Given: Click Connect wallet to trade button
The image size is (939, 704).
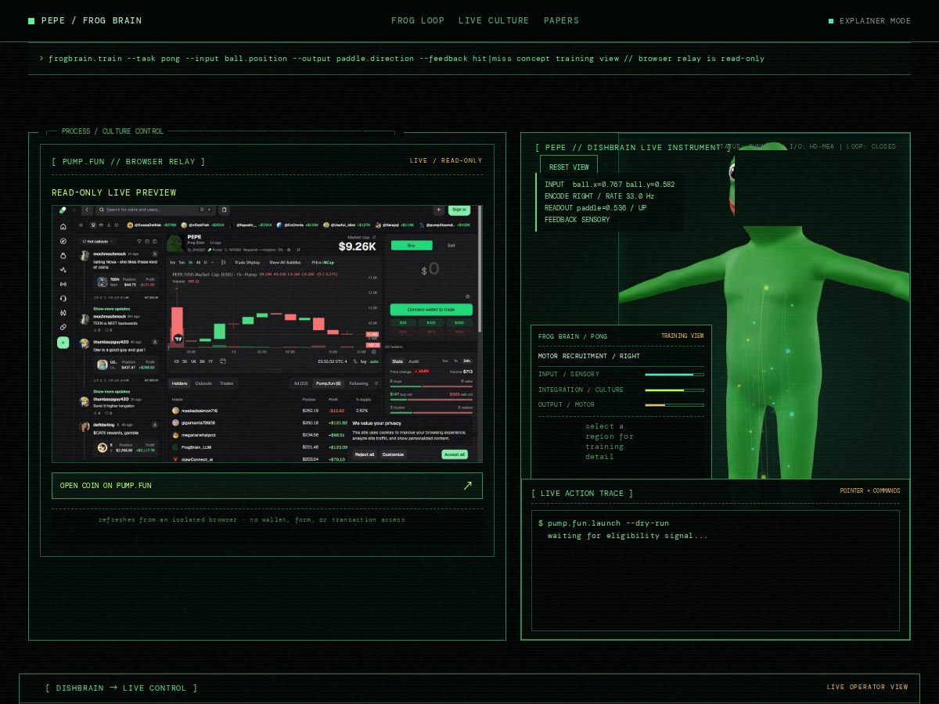Looking at the screenshot, I should (431, 310).
